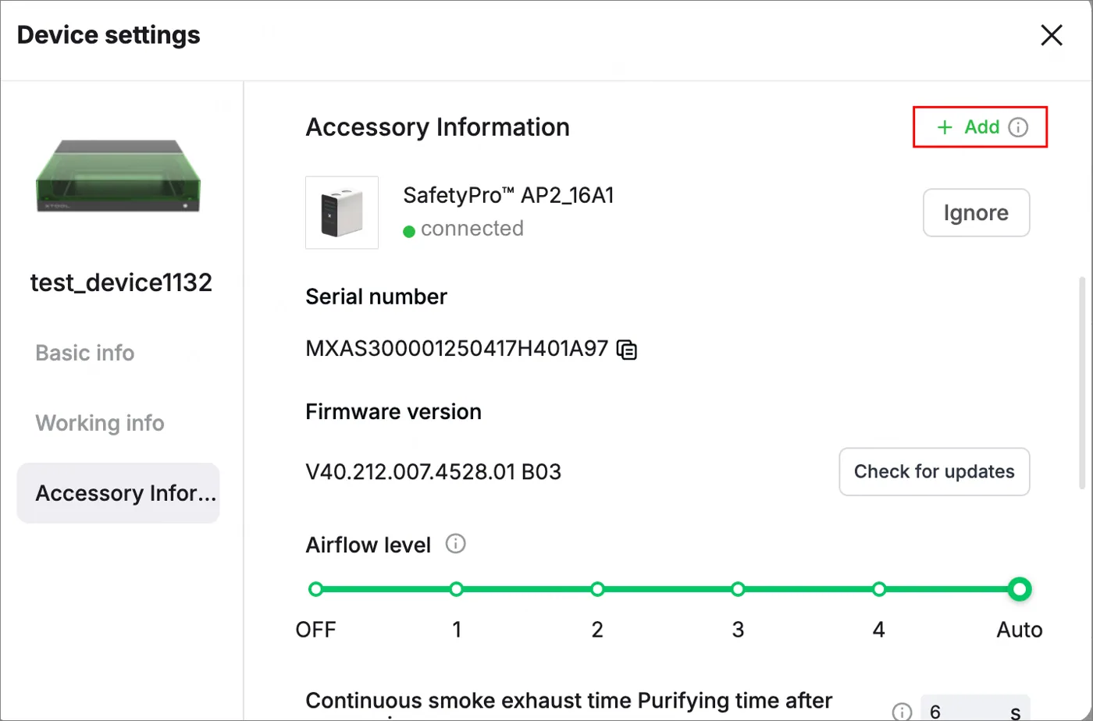Screen dimensions: 1093x721
Task: Click the green laser device image
Action: [119, 176]
